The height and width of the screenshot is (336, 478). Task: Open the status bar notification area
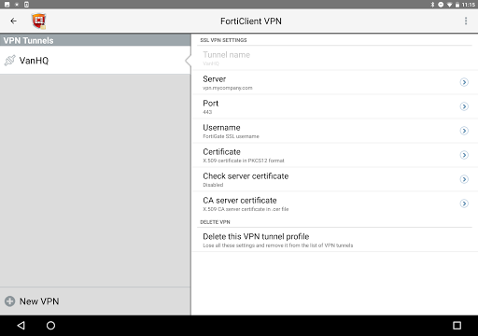(239, 5)
